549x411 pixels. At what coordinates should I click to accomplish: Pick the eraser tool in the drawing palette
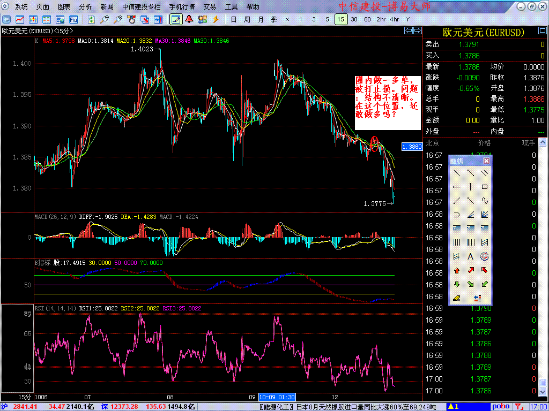457,298
